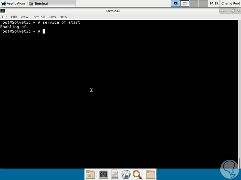Viewport: 241px width, 180px height.
Task: Open the View menu
Action: [x=24, y=17]
